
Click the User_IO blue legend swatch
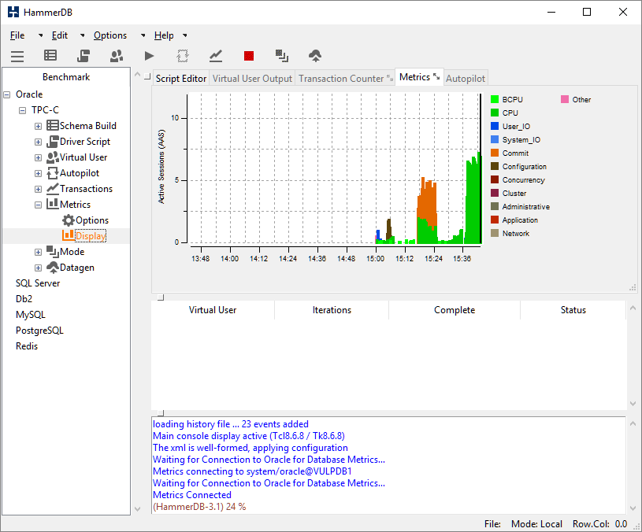495,127
